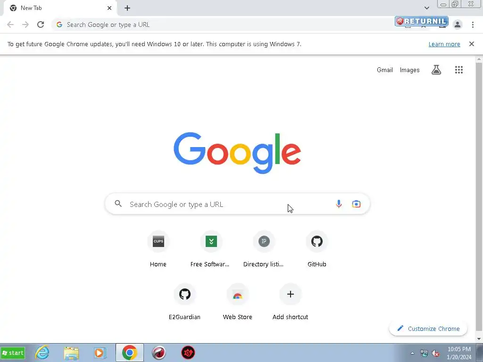The height and width of the screenshot is (362, 483).
Task: Open a new tab with the plus button
Action: pyautogui.click(x=127, y=8)
